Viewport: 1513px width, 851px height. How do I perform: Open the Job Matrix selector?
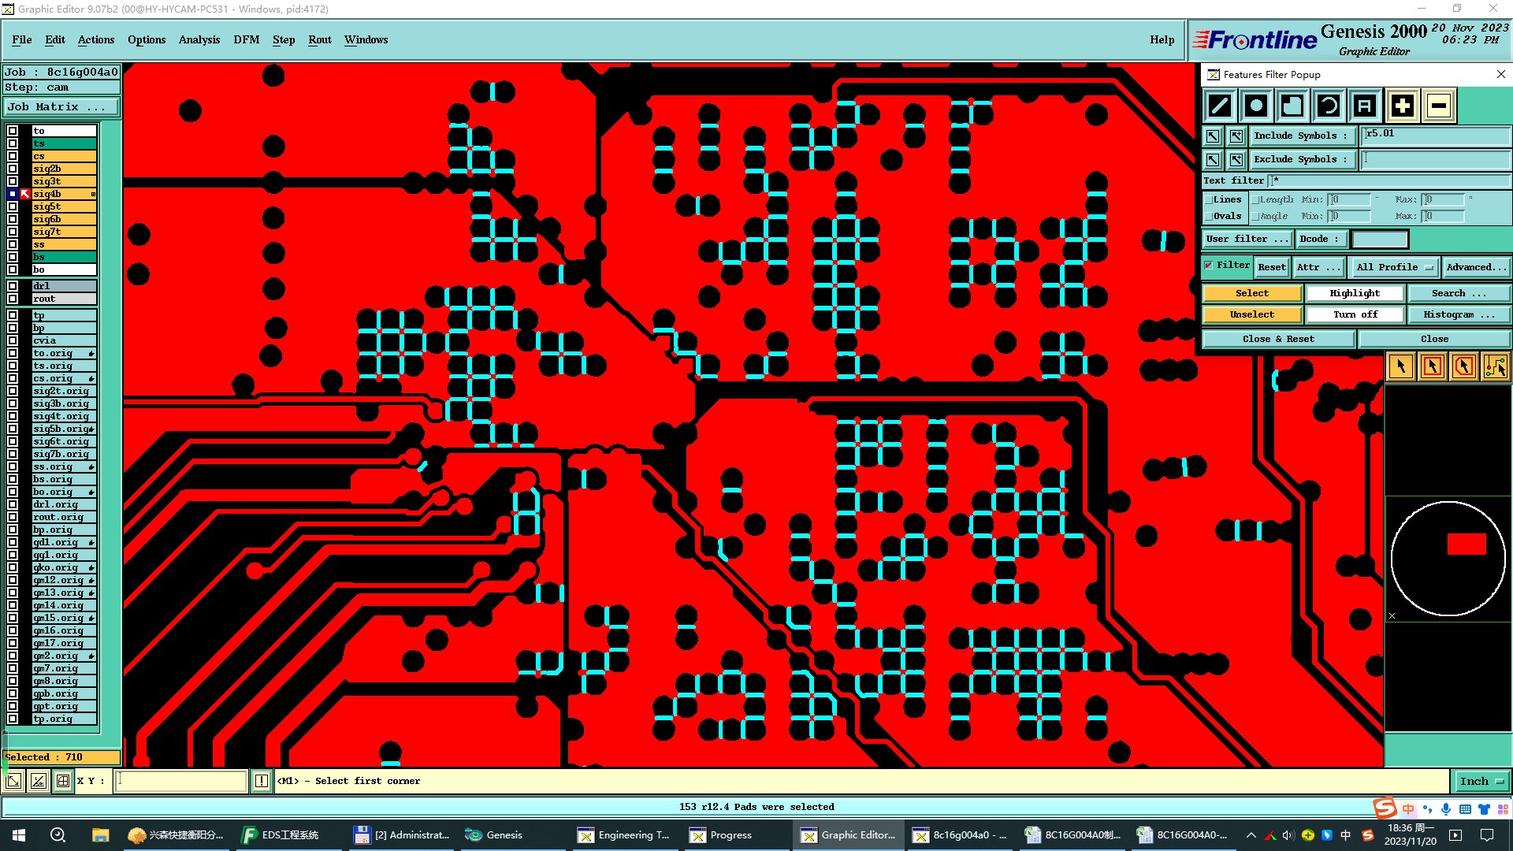click(x=61, y=107)
